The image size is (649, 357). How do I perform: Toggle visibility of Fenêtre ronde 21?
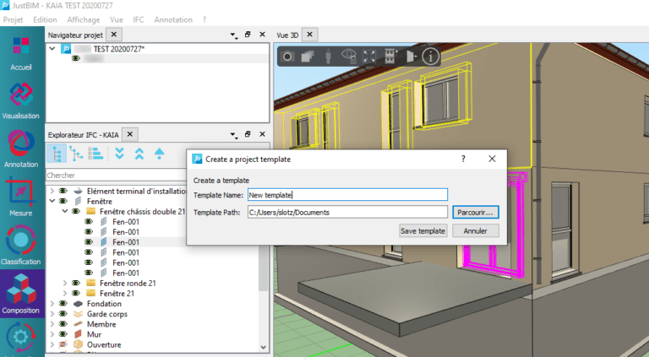click(x=76, y=283)
